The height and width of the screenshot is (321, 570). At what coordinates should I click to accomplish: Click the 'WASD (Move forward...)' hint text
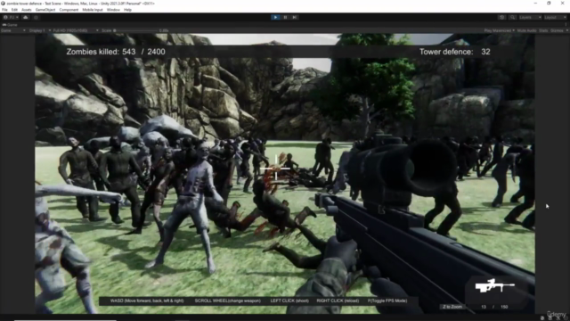[147, 300]
